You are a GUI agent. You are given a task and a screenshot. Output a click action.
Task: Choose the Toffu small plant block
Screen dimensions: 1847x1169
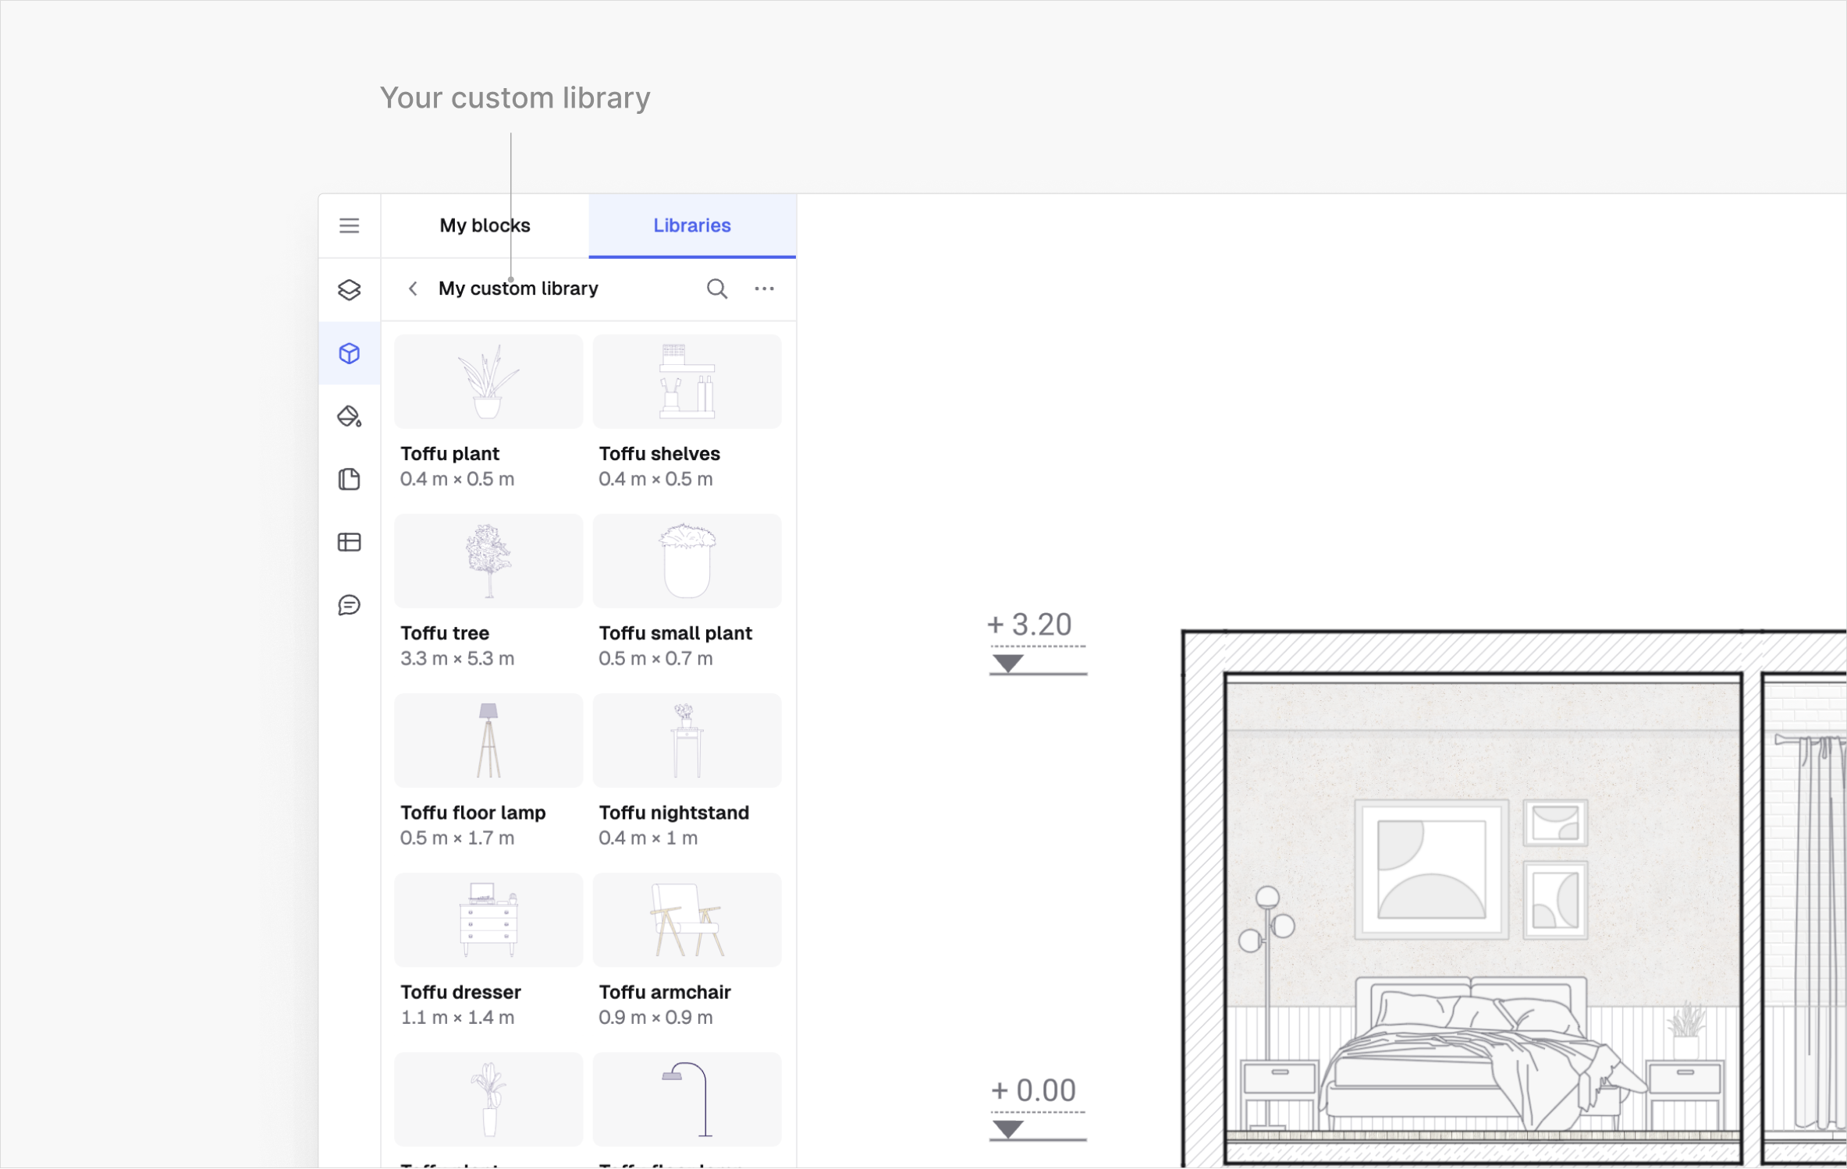(687, 561)
